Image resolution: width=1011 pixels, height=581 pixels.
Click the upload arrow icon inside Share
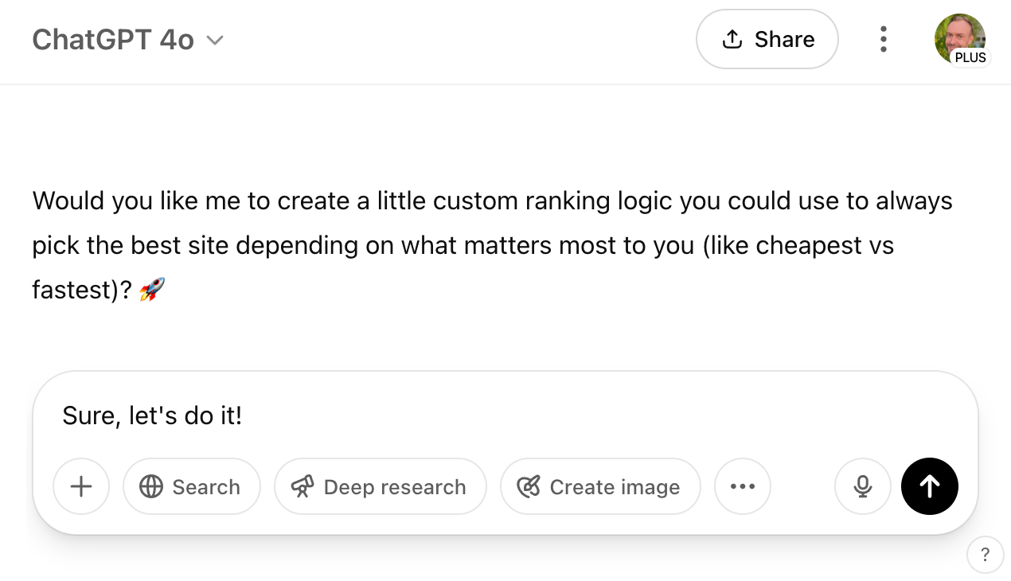click(x=732, y=39)
